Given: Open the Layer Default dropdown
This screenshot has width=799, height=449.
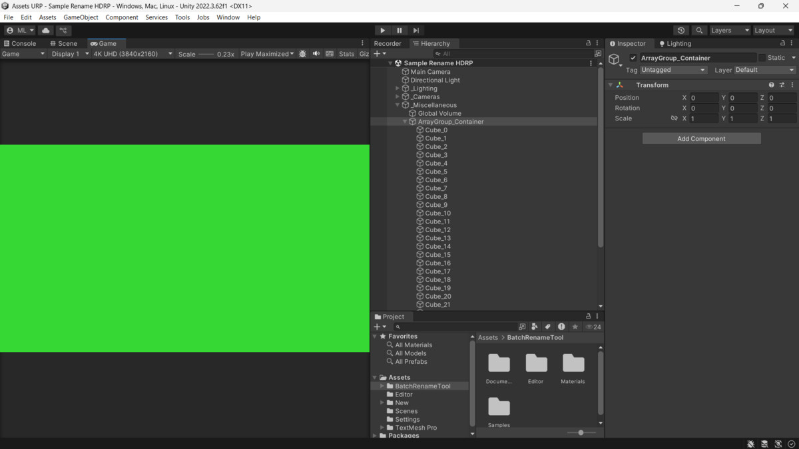Looking at the screenshot, I should coord(764,69).
